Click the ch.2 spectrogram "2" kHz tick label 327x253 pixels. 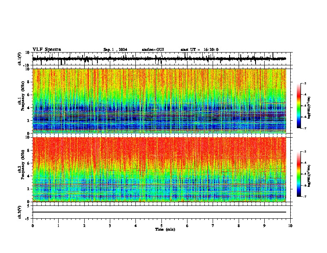pos(29,189)
